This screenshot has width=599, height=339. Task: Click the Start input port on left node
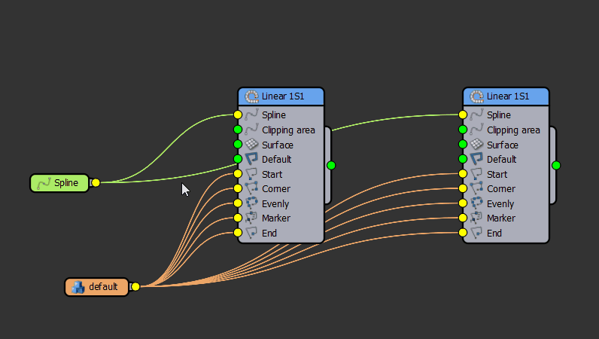238,174
